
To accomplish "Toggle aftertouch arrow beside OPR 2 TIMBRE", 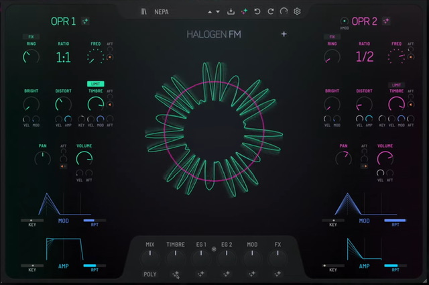I will click(411, 105).
